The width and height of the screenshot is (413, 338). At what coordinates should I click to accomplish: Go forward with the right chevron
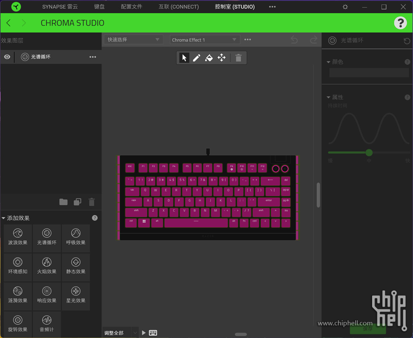(24, 23)
